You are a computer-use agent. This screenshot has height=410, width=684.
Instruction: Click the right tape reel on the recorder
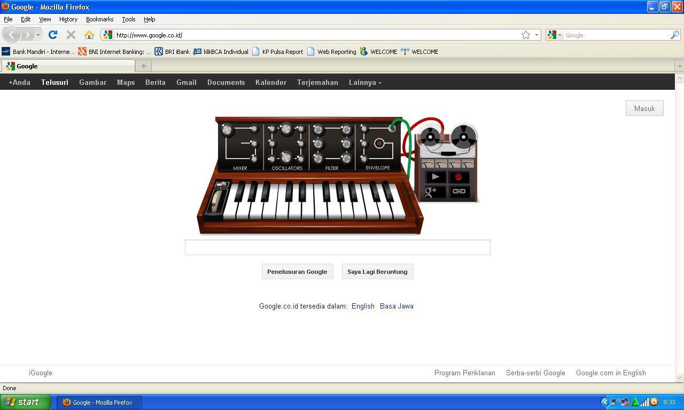tap(464, 137)
